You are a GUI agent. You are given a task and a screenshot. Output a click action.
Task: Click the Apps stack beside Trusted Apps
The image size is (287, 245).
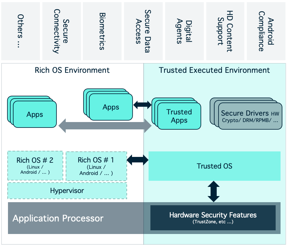click(x=108, y=105)
